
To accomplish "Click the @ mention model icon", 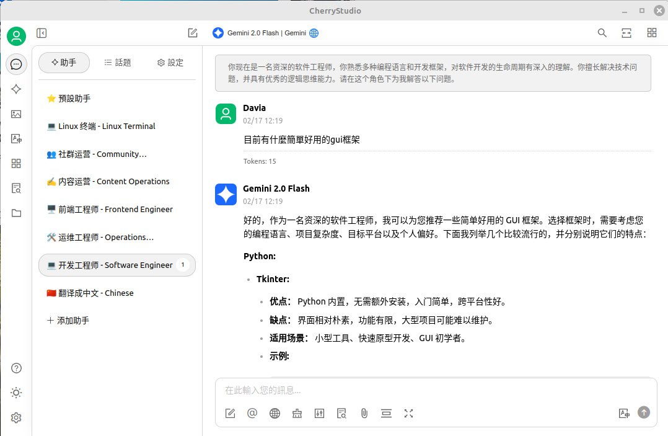I will point(252,413).
